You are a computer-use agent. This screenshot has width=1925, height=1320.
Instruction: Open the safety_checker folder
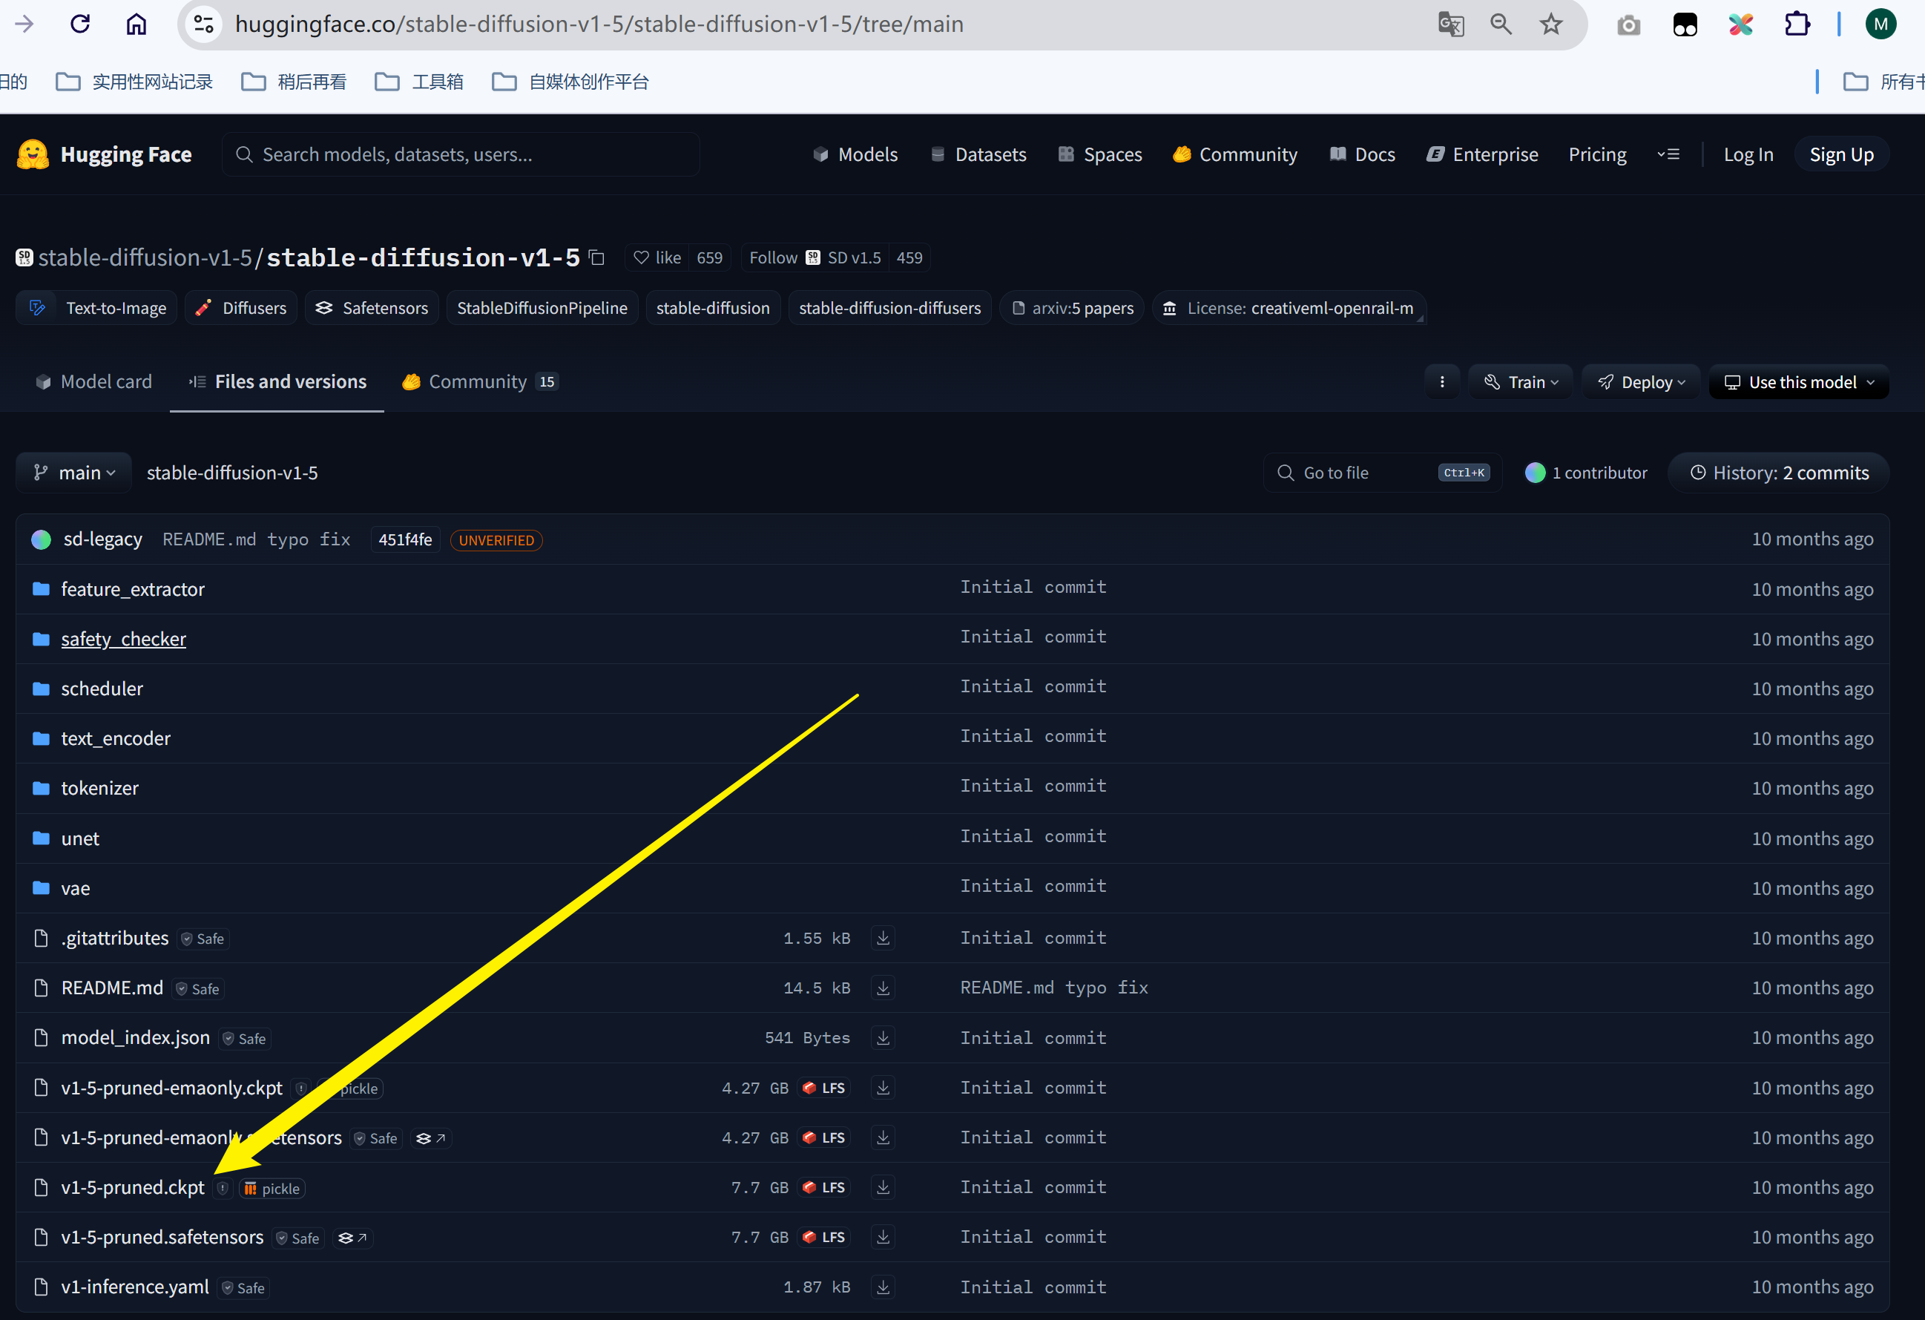(x=122, y=639)
